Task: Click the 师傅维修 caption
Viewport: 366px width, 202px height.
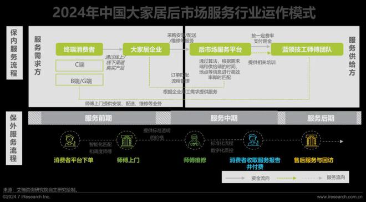Action: point(195,160)
